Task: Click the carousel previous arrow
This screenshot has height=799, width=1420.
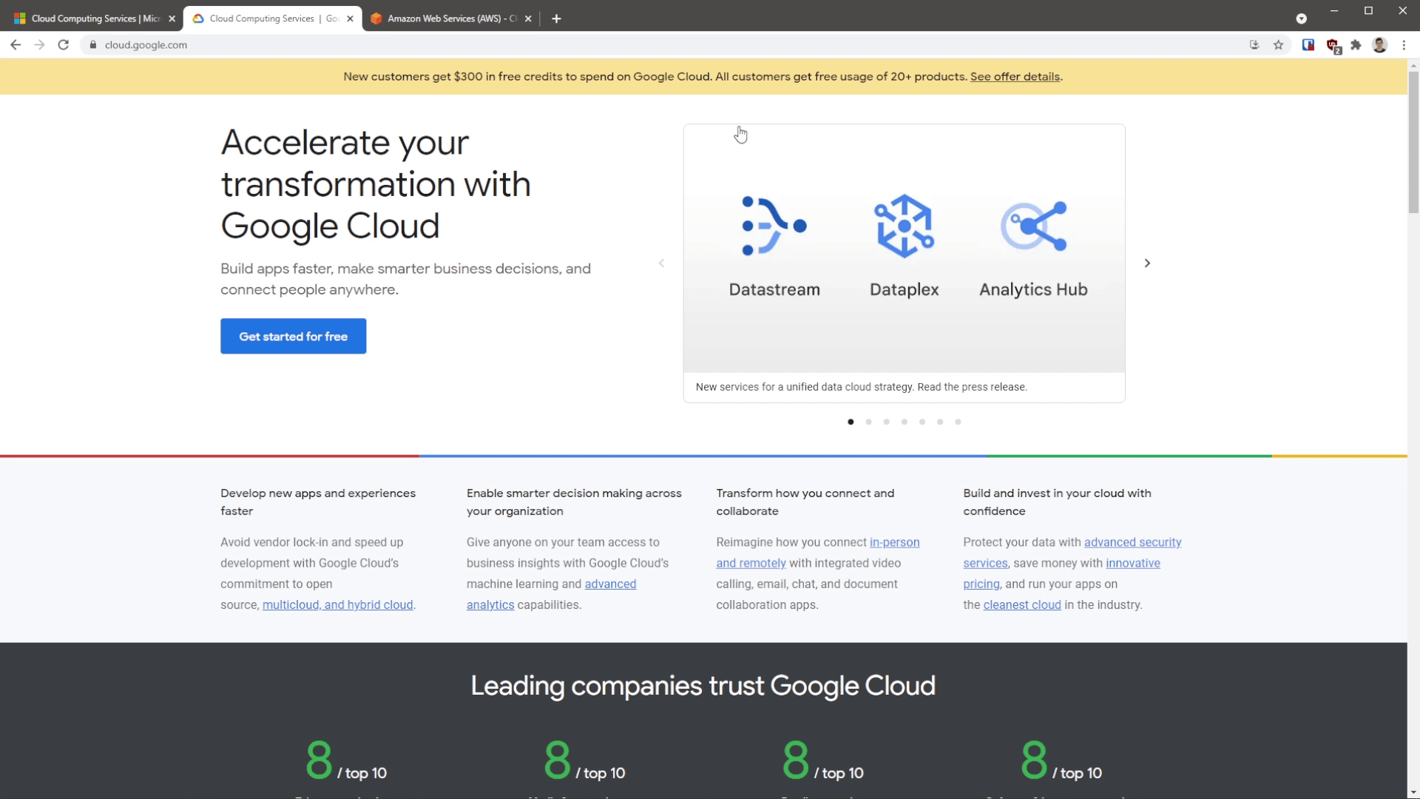Action: coord(661,263)
